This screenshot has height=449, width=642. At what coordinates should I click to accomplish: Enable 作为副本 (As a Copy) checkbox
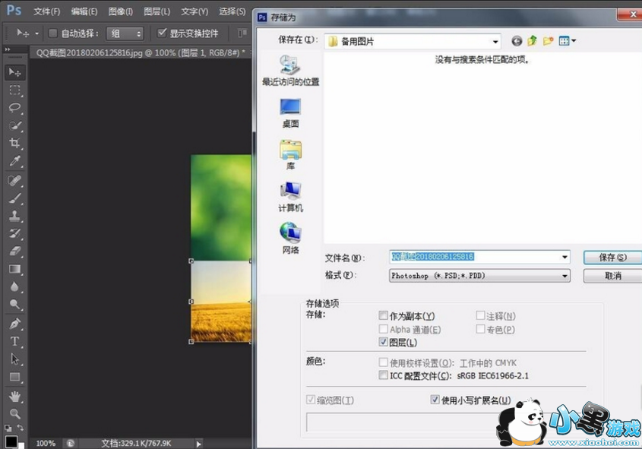(x=383, y=316)
